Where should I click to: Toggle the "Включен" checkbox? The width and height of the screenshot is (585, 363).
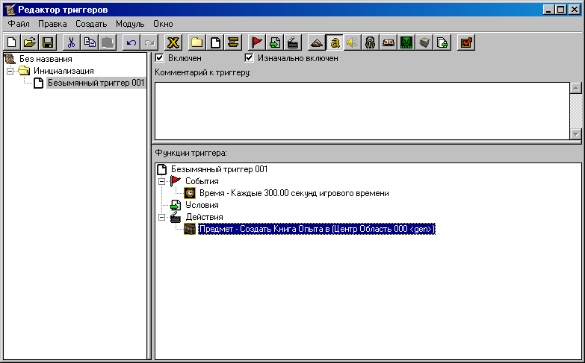tap(159, 57)
